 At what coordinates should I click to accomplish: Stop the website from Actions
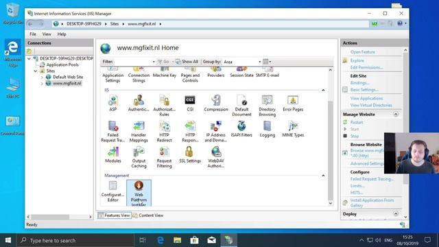coord(355,136)
